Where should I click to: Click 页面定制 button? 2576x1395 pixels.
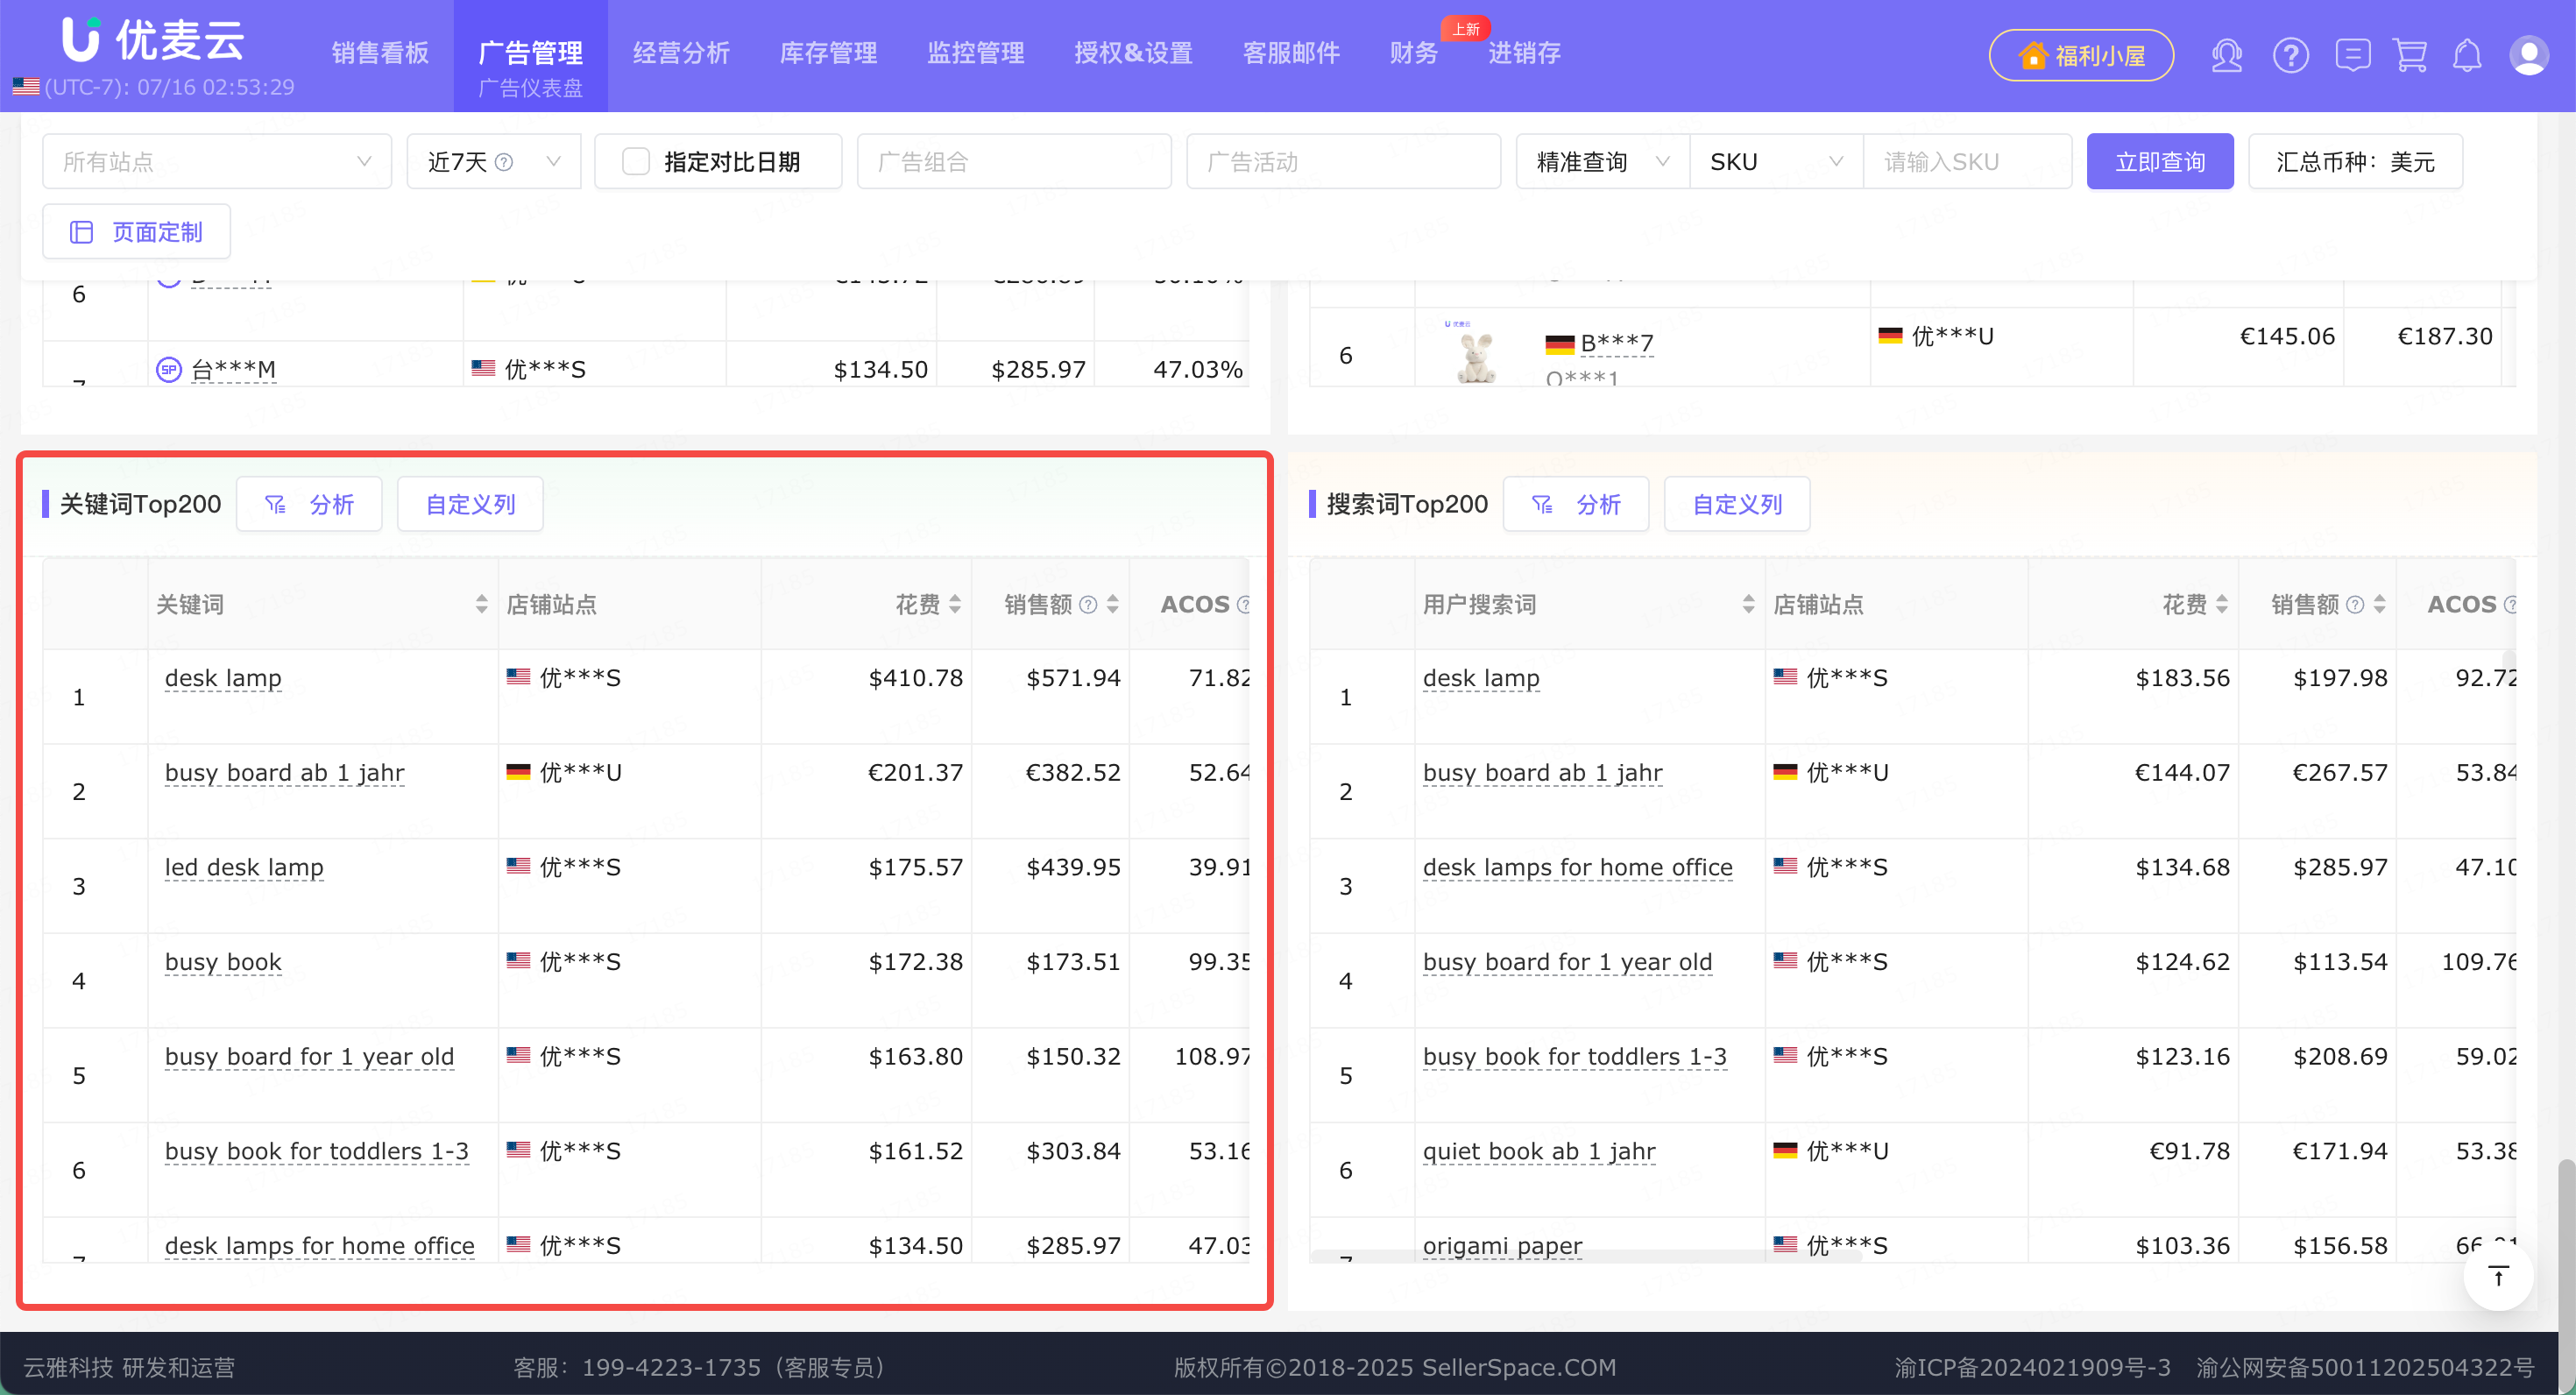pyautogui.click(x=137, y=232)
